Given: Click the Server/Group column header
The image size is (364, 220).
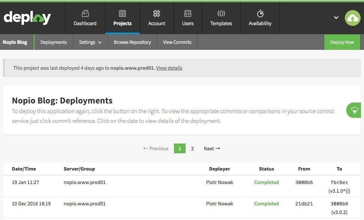Looking at the screenshot, I should point(79,169).
